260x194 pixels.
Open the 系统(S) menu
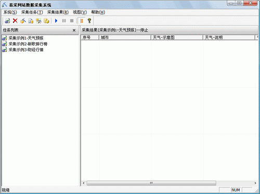[x=10, y=12]
